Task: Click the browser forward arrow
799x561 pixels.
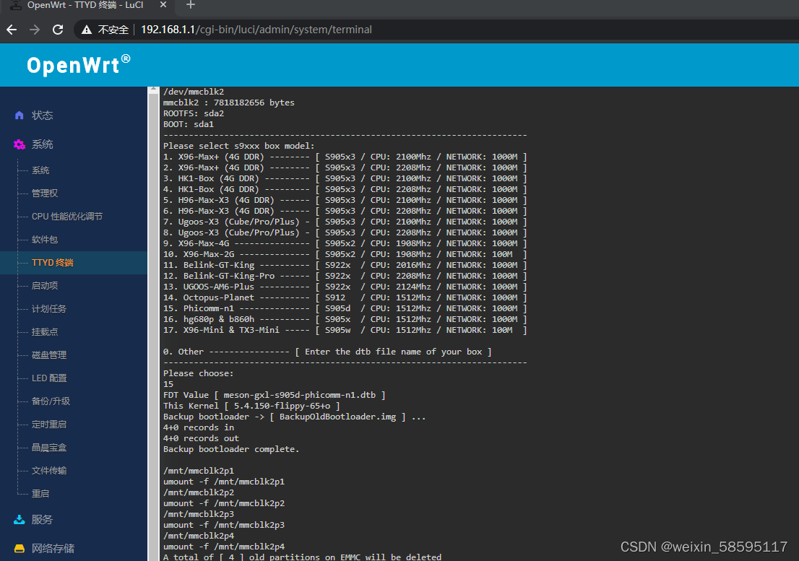Action: [35, 30]
